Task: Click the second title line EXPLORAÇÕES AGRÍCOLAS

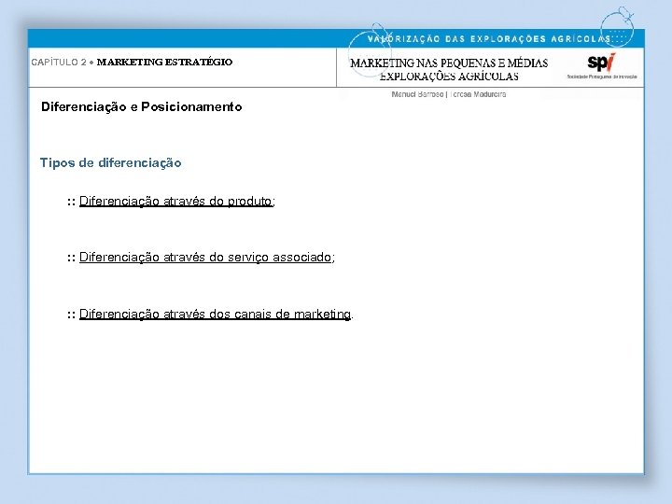Action: point(449,77)
